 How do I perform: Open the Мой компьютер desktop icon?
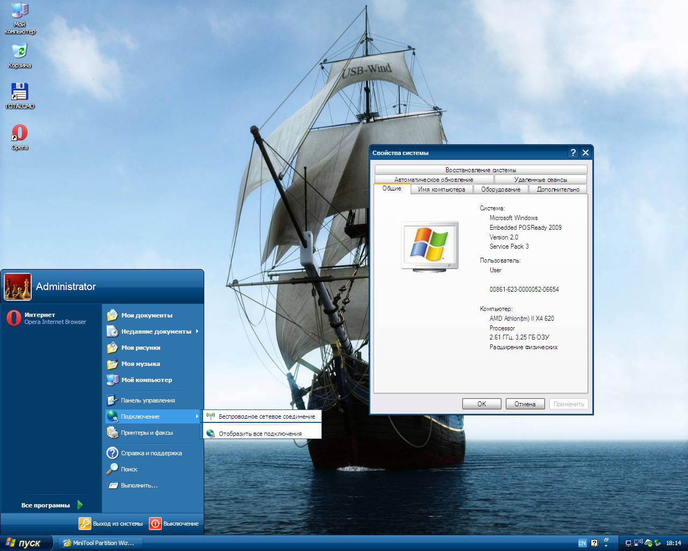point(20,11)
